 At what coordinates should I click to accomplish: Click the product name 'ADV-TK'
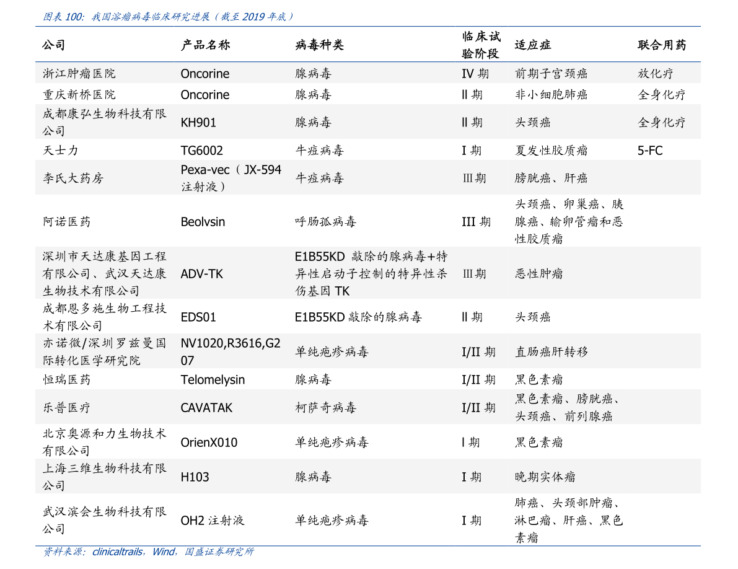pyautogui.click(x=202, y=274)
